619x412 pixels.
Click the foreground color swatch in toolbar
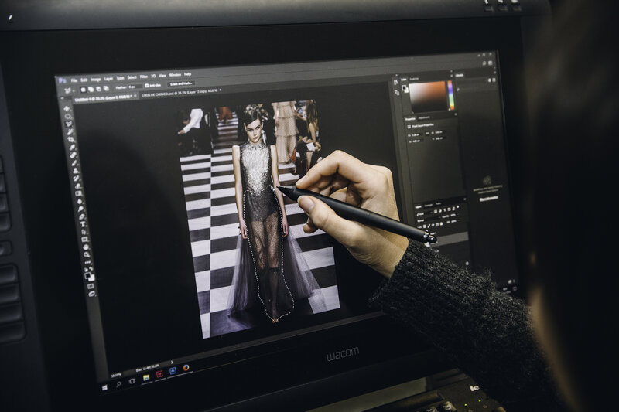(87, 275)
